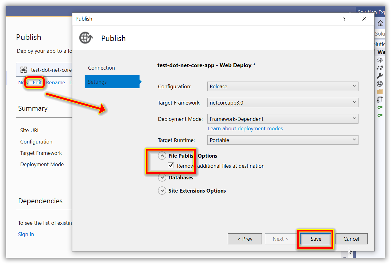The image size is (391, 264).
Task: Click the Solution Explorer search box
Action: coord(380,34)
